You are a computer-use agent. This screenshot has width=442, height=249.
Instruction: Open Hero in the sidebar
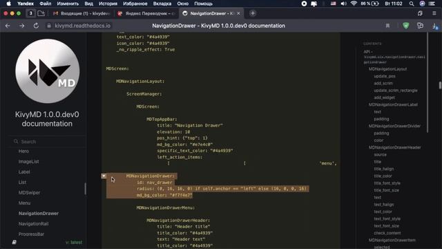23,151
